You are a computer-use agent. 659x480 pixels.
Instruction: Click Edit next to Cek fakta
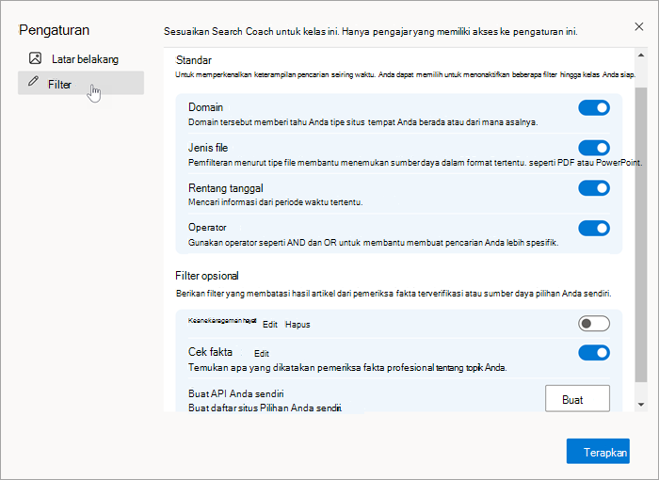(262, 354)
